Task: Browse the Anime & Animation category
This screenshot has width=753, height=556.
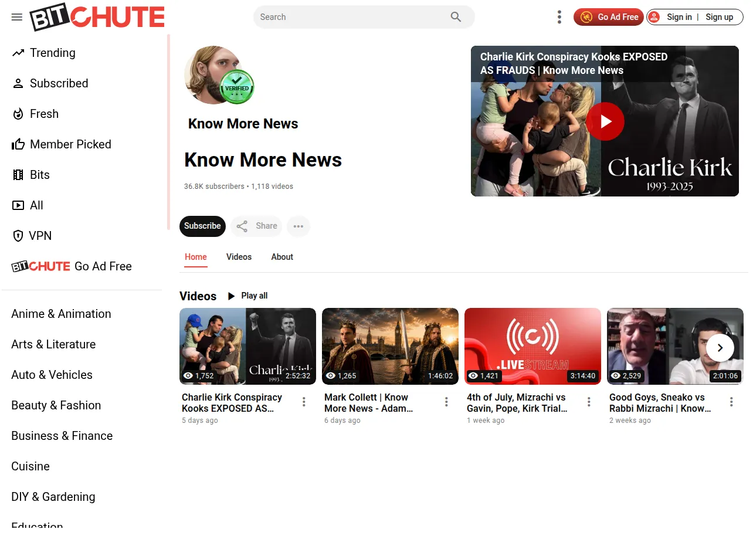Action: click(x=61, y=314)
